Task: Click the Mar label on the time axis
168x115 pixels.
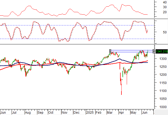Action: tap(110, 113)
